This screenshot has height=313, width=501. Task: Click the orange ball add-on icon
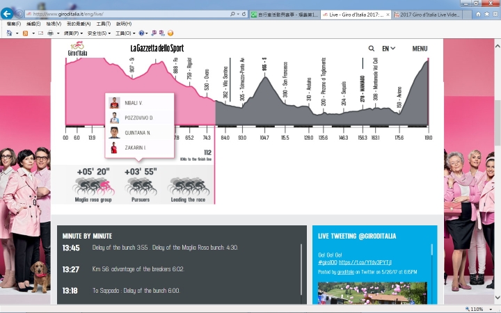(x=170, y=33)
